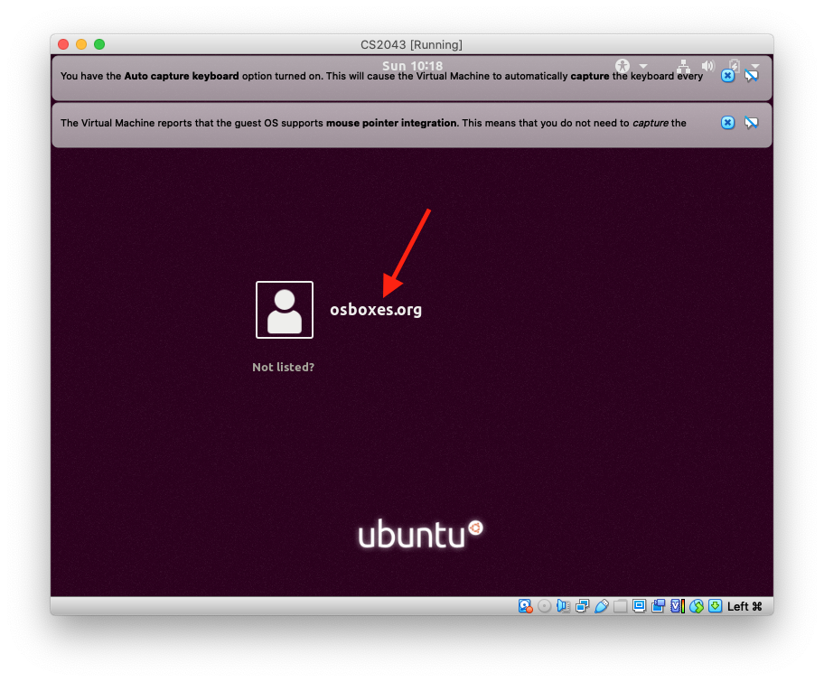Screen dimensions: 824x682
Task: Click the recording status icon
Action: [x=659, y=606]
